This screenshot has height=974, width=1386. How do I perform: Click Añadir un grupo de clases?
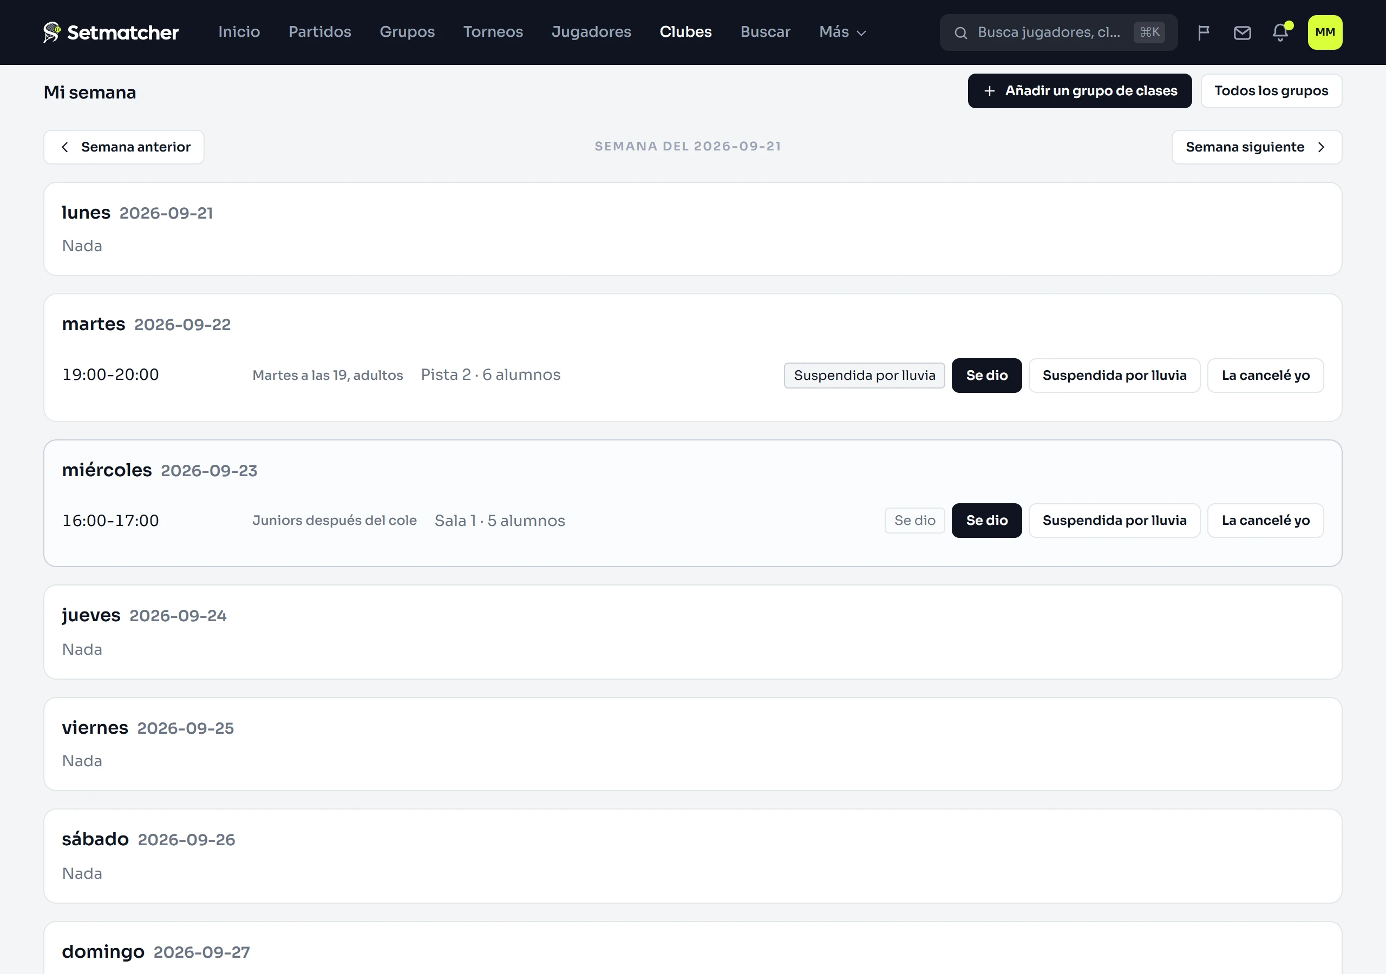(x=1080, y=91)
